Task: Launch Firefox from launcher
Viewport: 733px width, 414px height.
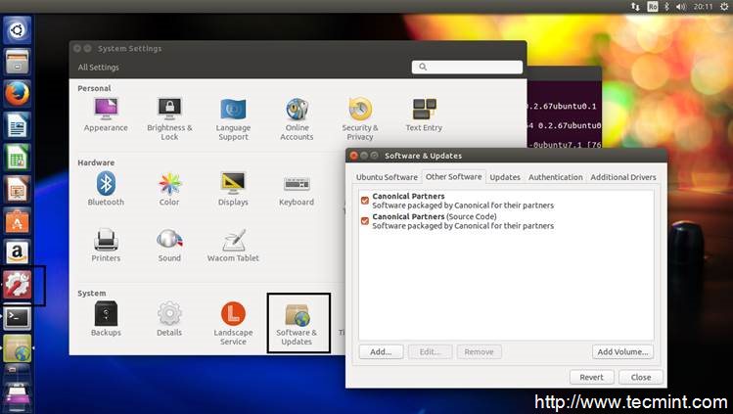Action: (x=18, y=93)
